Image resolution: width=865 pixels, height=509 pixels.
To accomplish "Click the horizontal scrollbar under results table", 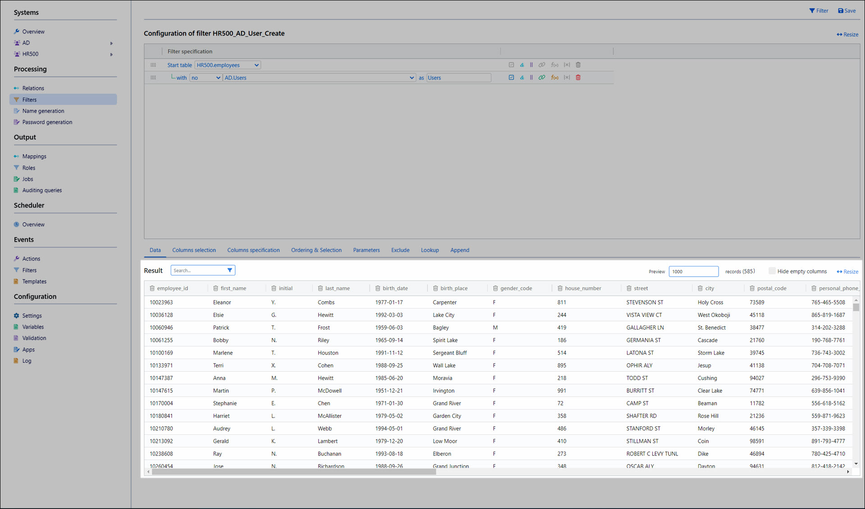I will point(294,472).
